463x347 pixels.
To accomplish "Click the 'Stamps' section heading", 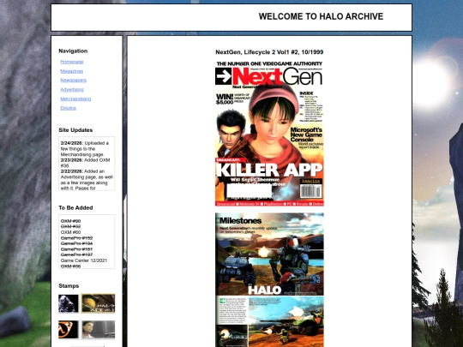I will pos(69,286).
